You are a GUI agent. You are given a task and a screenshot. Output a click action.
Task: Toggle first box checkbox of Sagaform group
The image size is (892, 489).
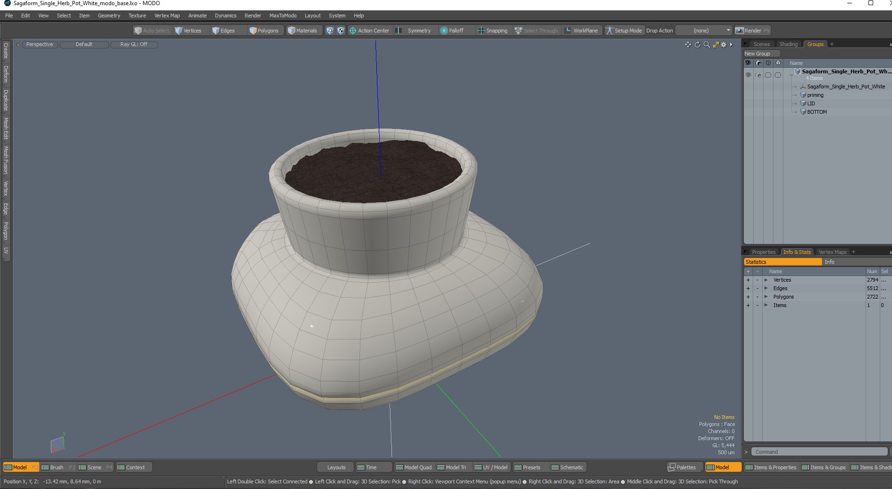[x=768, y=75]
